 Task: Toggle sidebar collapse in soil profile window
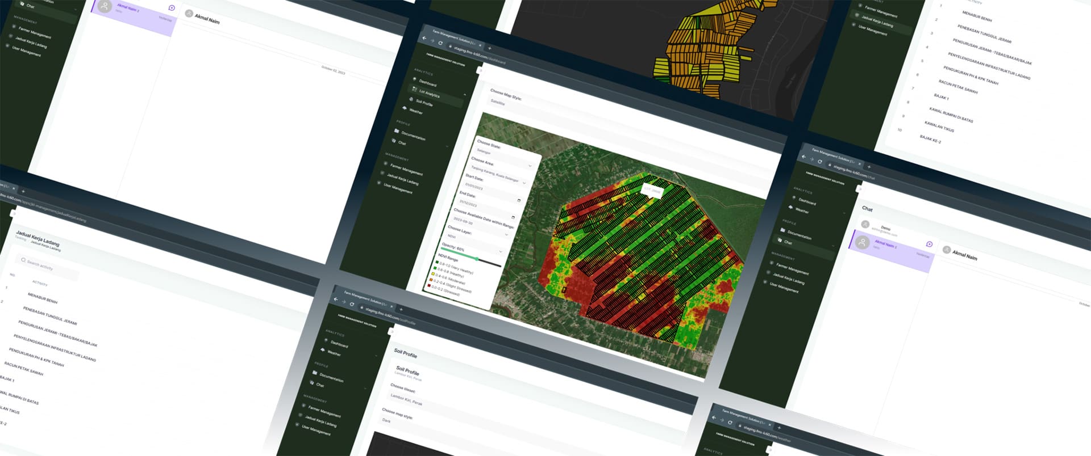coord(391,331)
